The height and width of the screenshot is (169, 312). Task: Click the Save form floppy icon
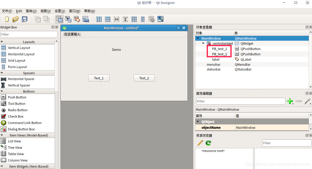(x=25, y=19)
